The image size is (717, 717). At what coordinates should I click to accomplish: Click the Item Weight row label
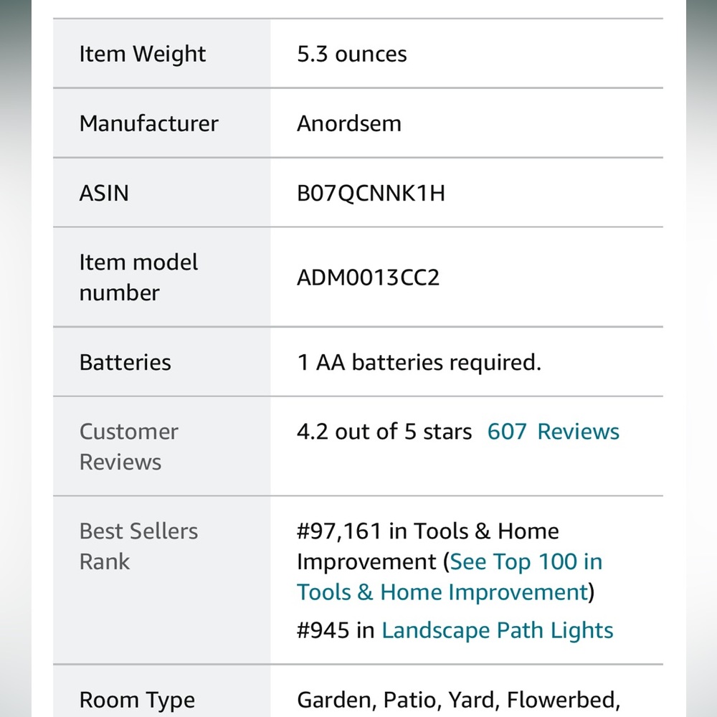point(142,54)
